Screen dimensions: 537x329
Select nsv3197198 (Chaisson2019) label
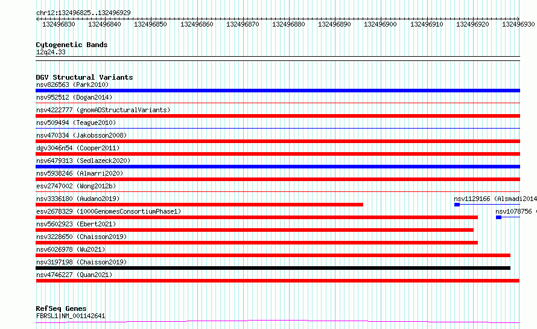click(81, 262)
